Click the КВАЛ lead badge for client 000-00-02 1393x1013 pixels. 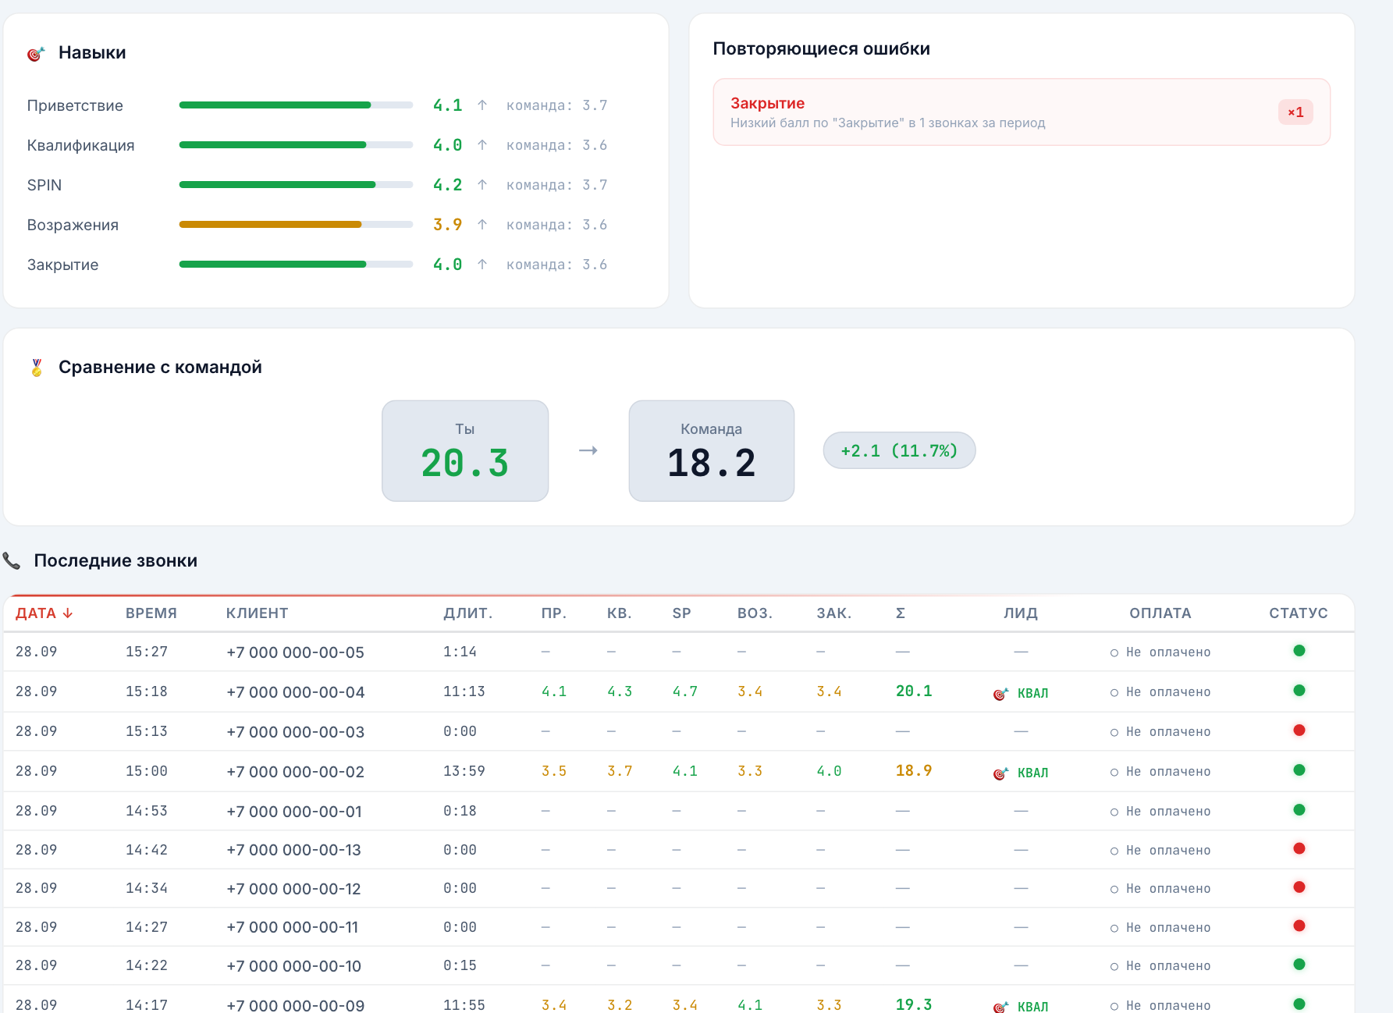(x=1021, y=773)
